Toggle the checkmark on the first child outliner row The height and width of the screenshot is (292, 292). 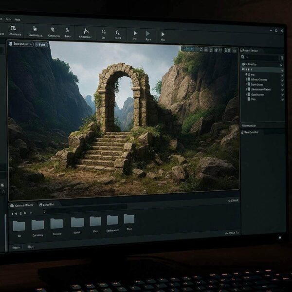282,75
